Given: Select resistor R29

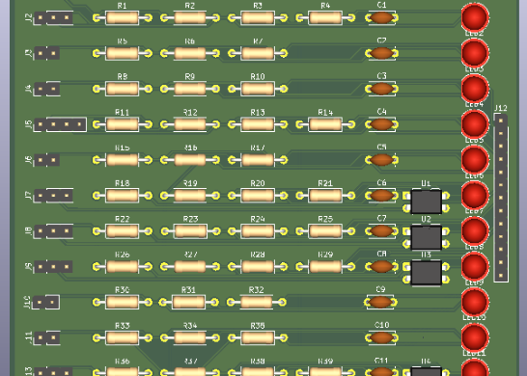Looking at the screenshot, I should (x=325, y=267).
